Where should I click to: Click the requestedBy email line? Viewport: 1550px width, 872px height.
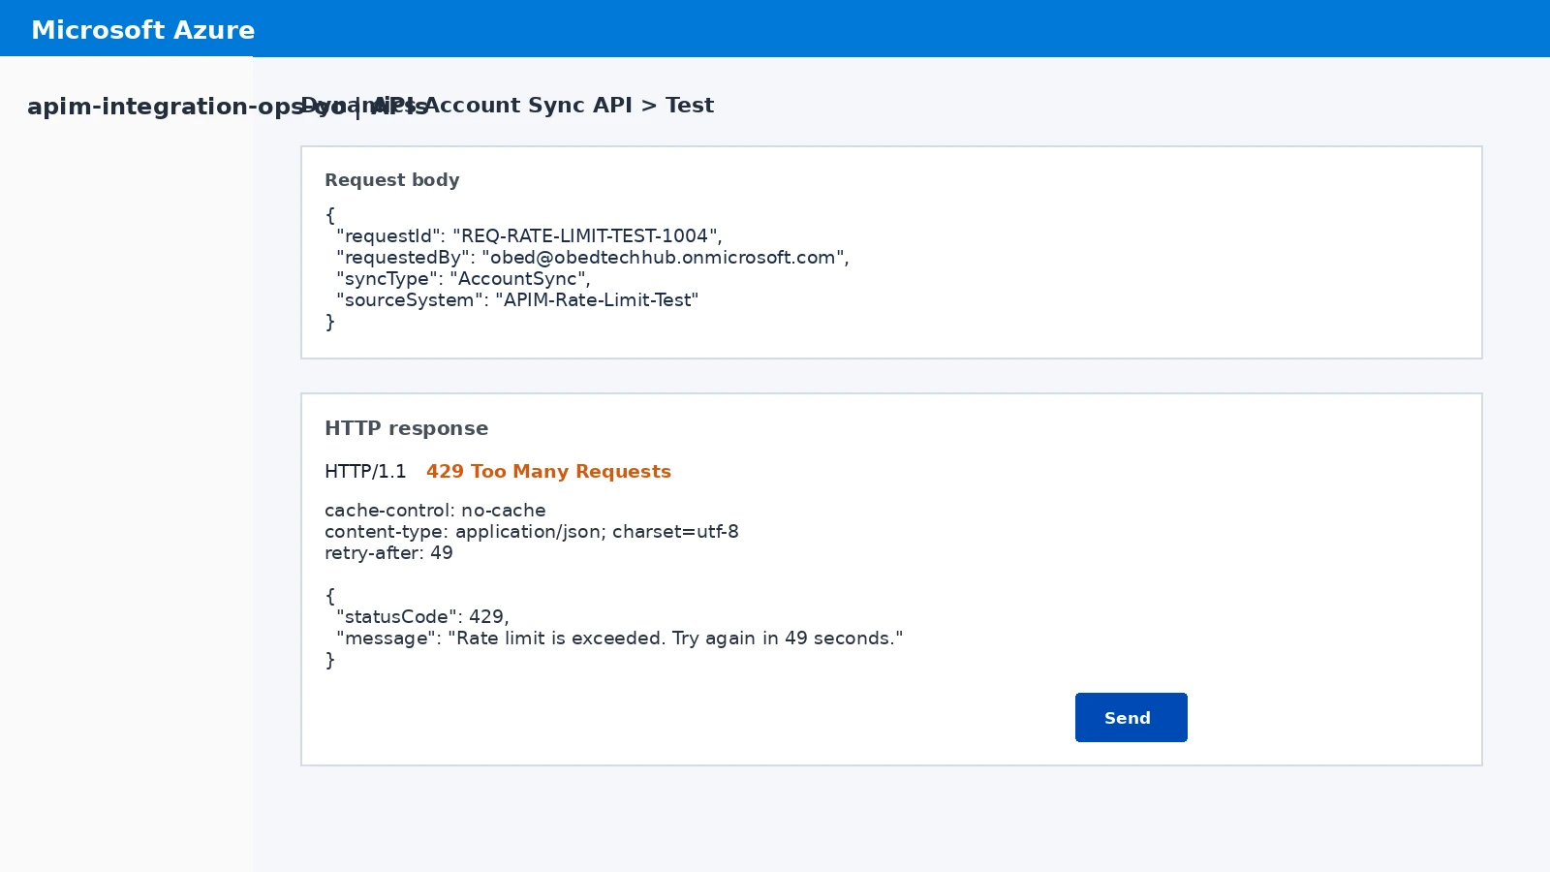click(593, 258)
